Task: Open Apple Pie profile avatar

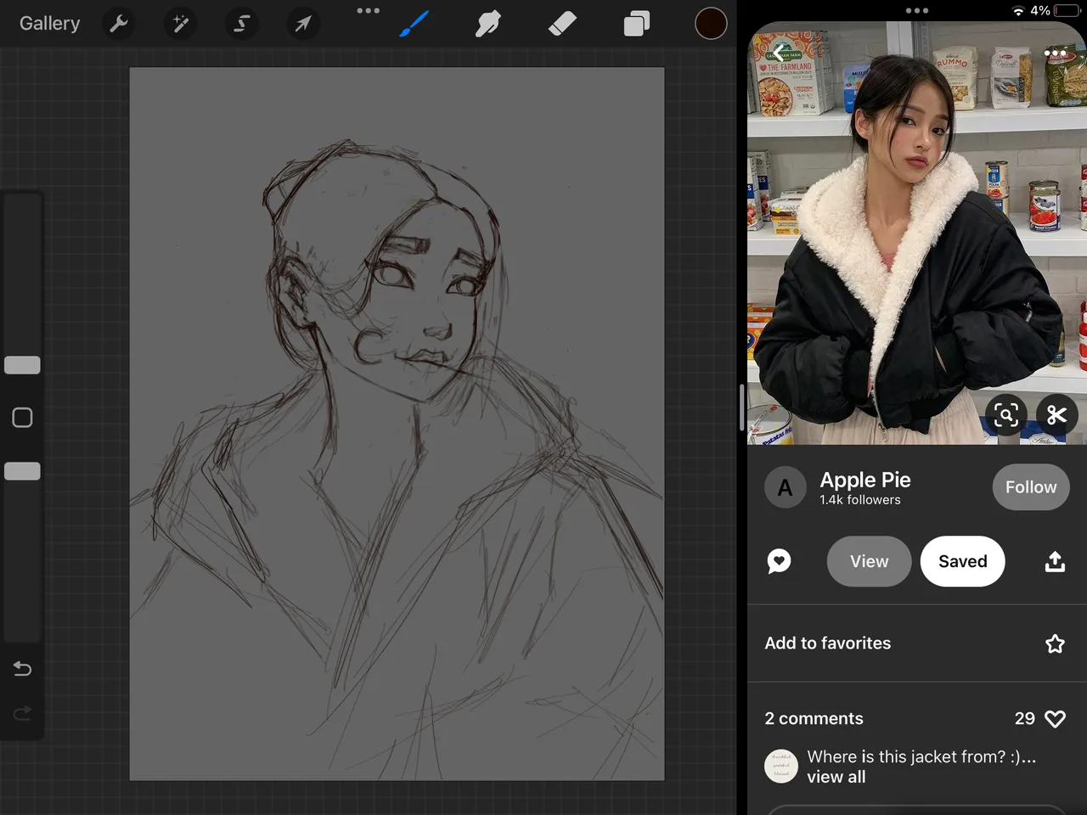Action: [x=786, y=488]
